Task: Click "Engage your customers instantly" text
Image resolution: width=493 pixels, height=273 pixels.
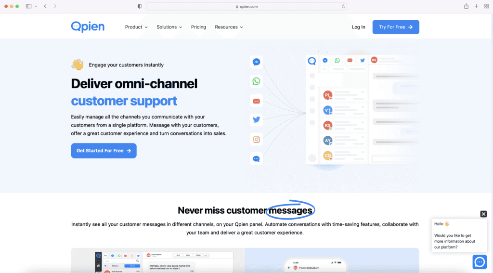Action: 126,65
